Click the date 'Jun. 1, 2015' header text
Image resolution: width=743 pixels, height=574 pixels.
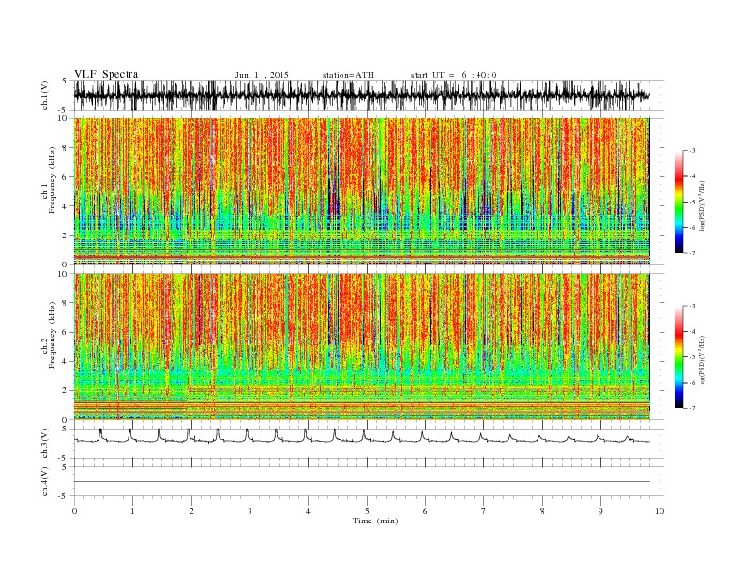tap(262, 75)
